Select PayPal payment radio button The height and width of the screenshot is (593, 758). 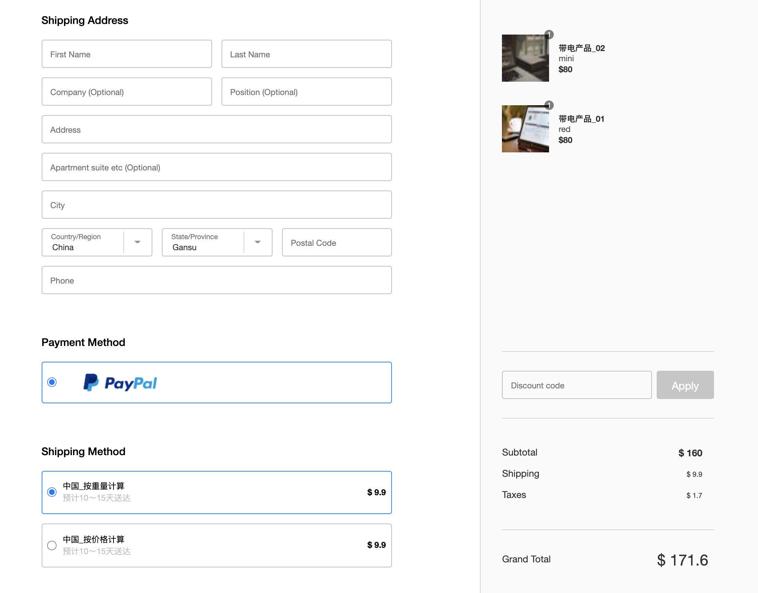[52, 382]
